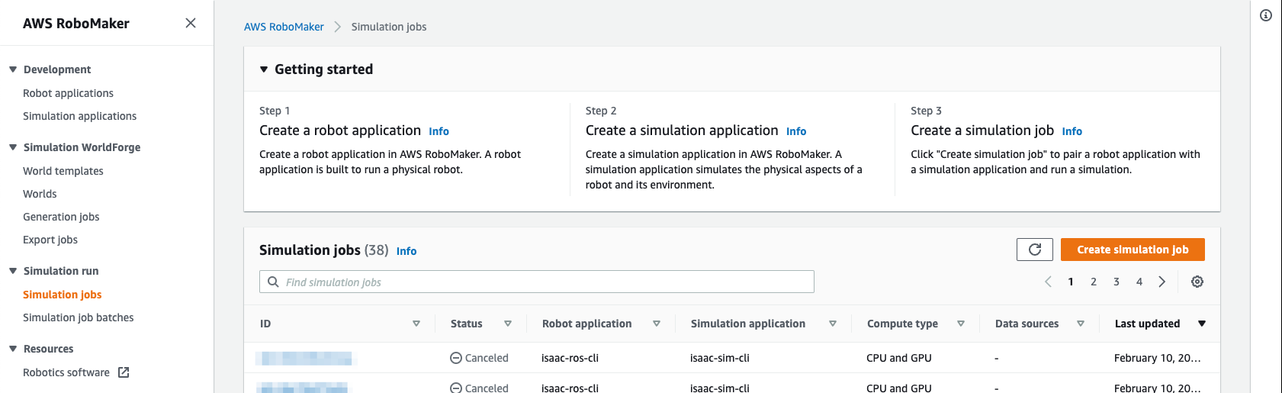Open Robot applications in sidebar
Image resolution: width=1282 pixels, height=393 pixels.
68,93
